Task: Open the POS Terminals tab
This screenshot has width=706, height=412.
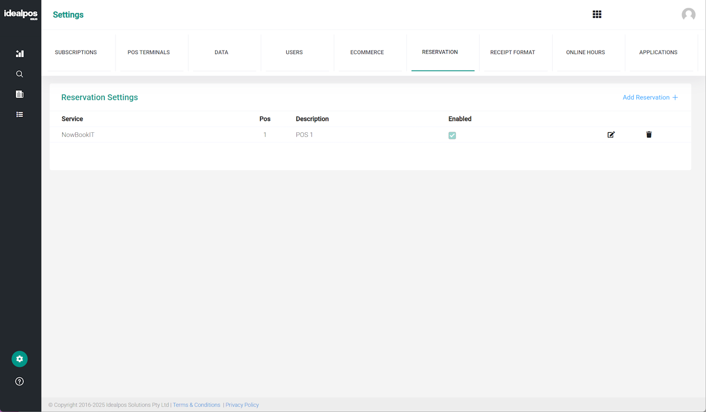Action: point(149,52)
